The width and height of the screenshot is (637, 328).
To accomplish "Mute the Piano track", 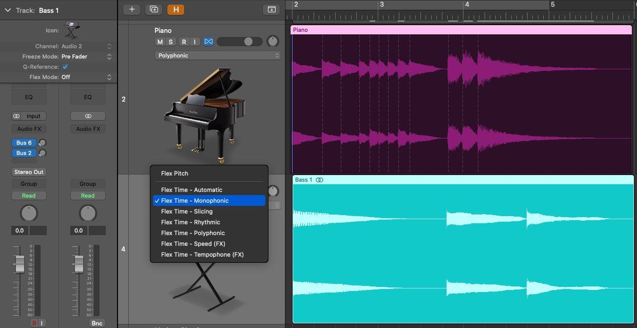I will 160,42.
